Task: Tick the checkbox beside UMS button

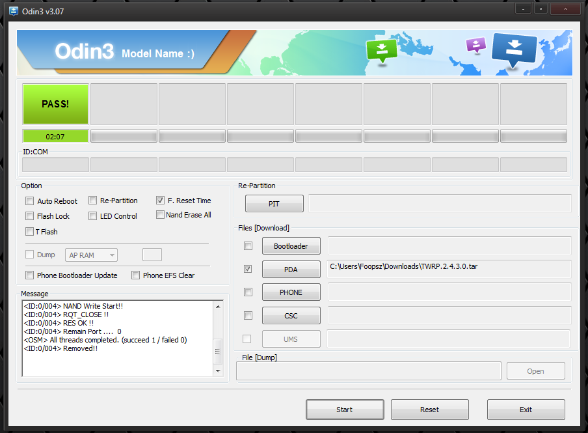Action: 247,339
